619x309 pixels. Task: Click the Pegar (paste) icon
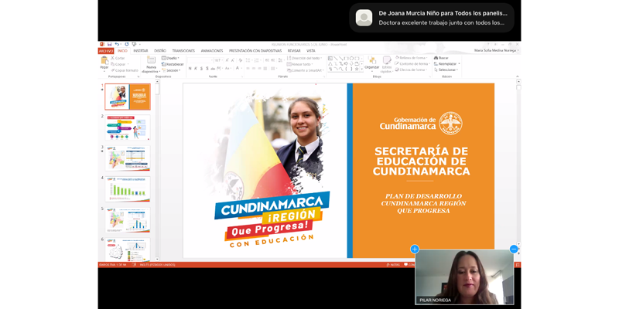point(104,61)
